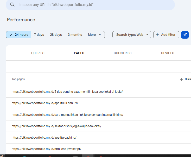Select the 28 days date range

(x=56, y=35)
